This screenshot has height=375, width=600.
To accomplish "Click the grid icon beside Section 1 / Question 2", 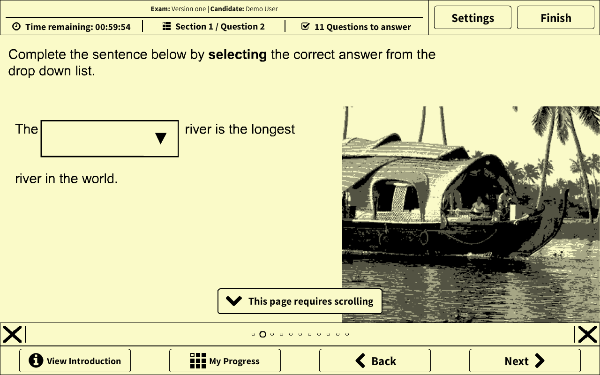I will tap(167, 26).
